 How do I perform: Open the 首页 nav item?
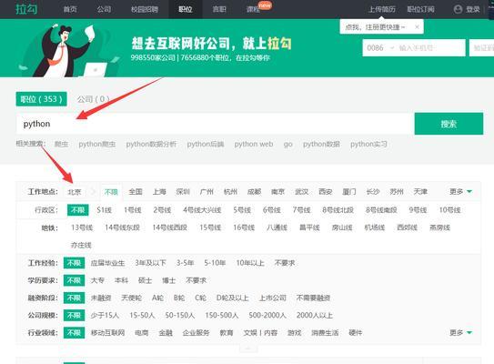coord(70,9)
